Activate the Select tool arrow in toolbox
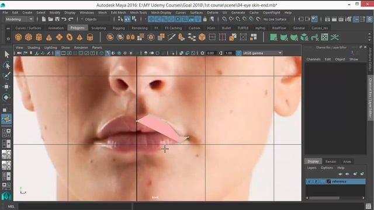 coord(6,54)
